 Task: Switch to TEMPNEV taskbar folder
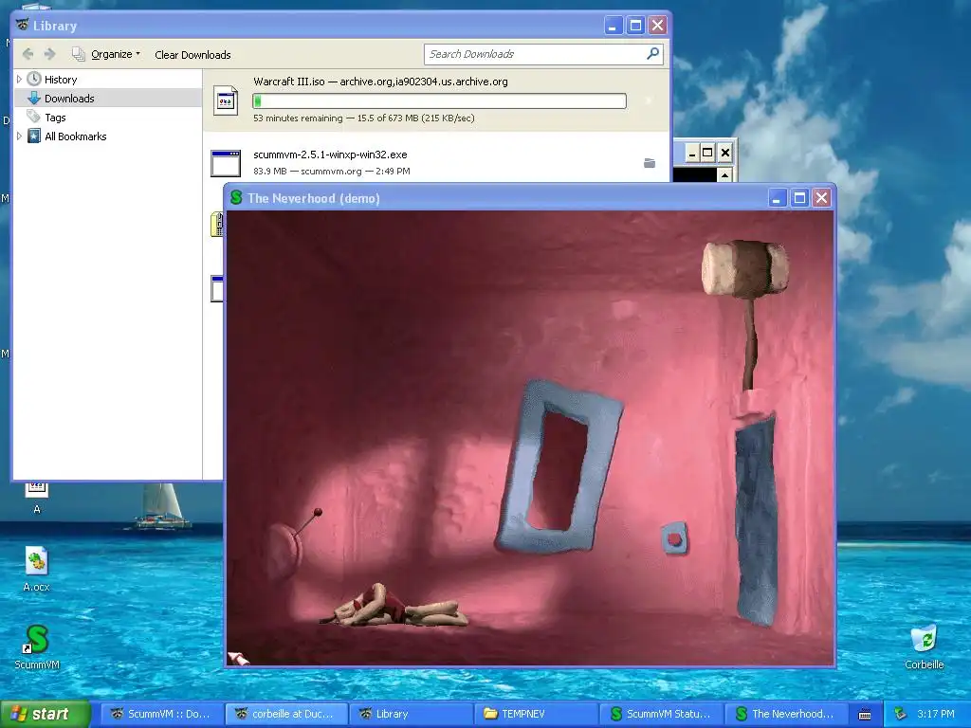click(536, 714)
